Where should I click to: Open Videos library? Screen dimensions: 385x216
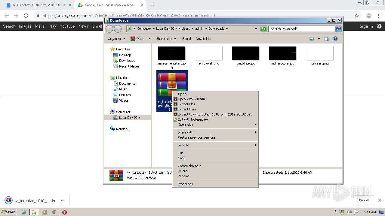tap(121, 100)
